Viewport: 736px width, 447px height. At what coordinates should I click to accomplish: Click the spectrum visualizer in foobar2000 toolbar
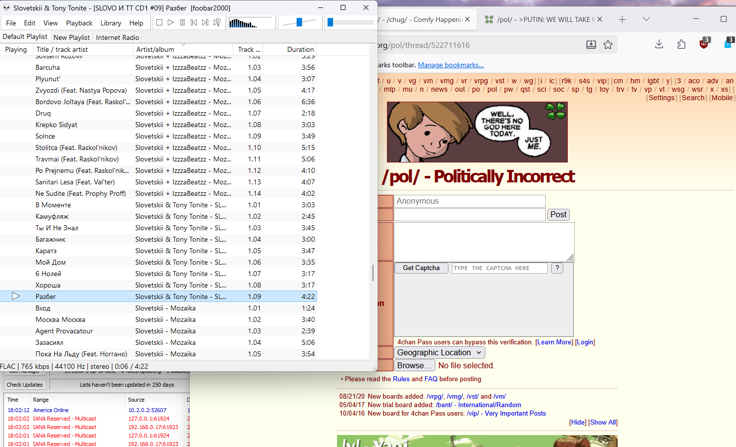(x=251, y=22)
